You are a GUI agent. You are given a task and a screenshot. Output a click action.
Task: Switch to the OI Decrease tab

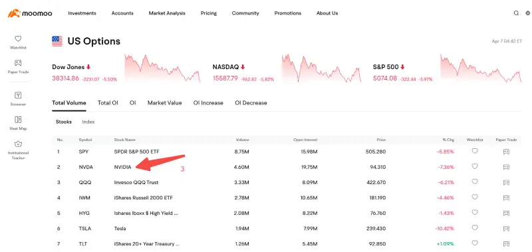coord(251,103)
